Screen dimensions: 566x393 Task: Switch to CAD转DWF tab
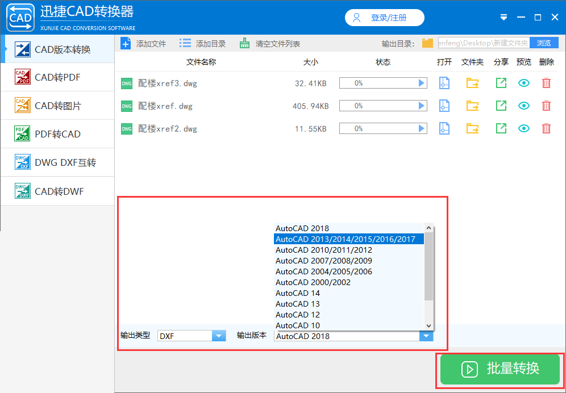(58, 191)
